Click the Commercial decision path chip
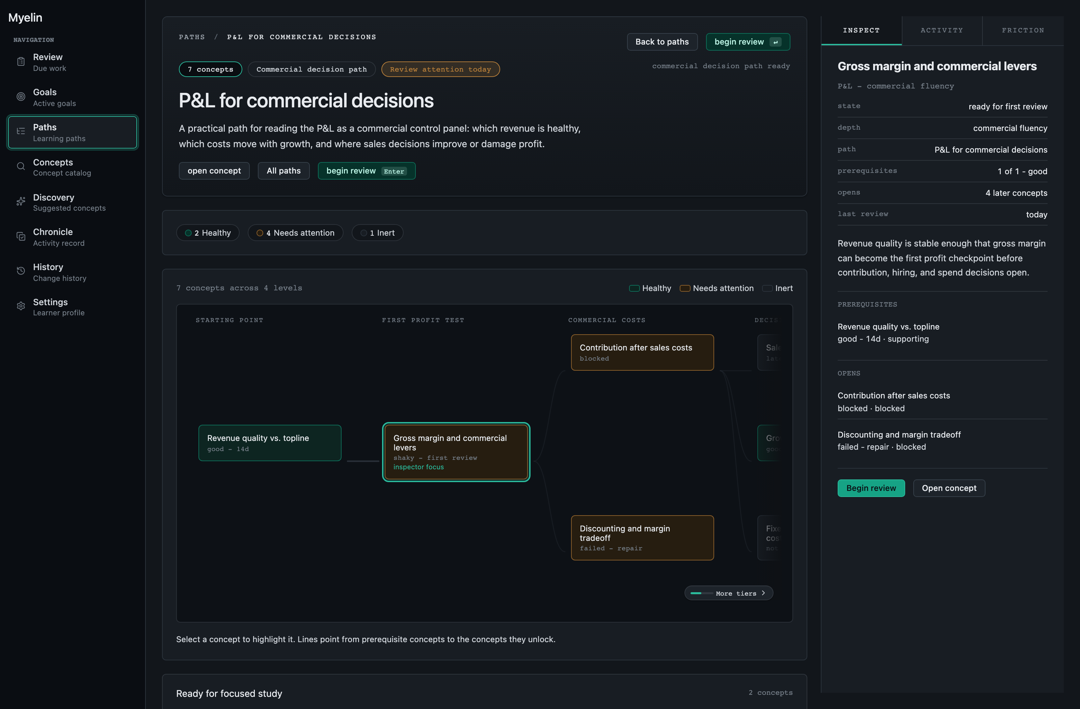Viewport: 1080px width, 709px height. pyautogui.click(x=311, y=69)
